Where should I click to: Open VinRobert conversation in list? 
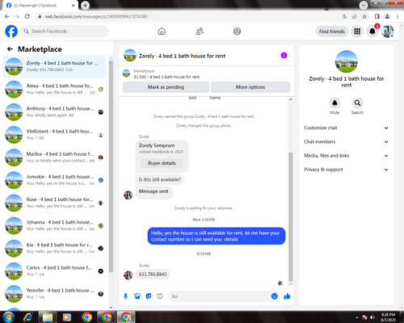54,135
